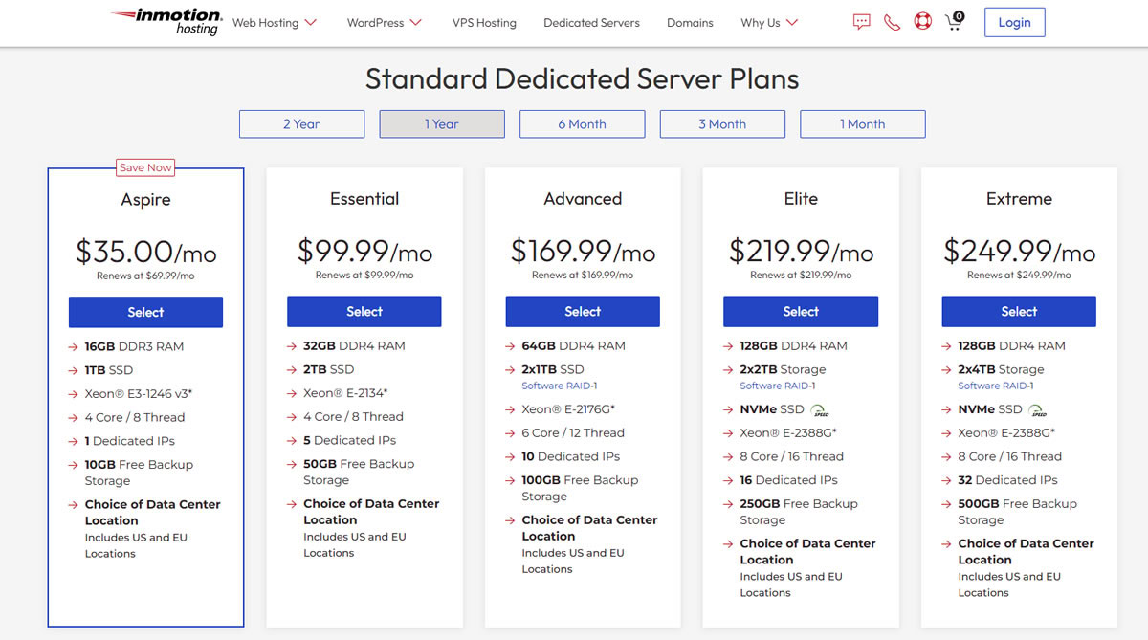Select the 6 Month billing term
Viewport: 1148px width, 640px height.
coord(583,124)
